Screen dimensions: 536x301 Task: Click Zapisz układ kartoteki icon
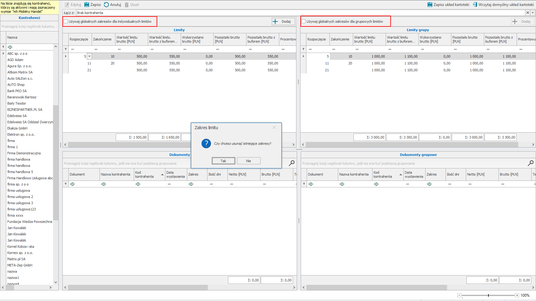(x=430, y=5)
